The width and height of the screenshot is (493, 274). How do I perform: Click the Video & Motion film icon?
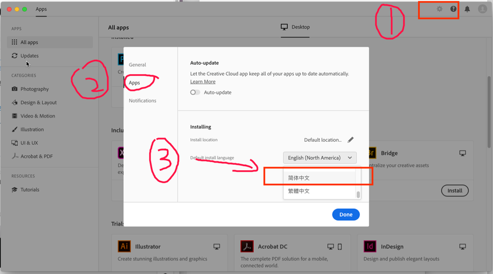pos(14,116)
